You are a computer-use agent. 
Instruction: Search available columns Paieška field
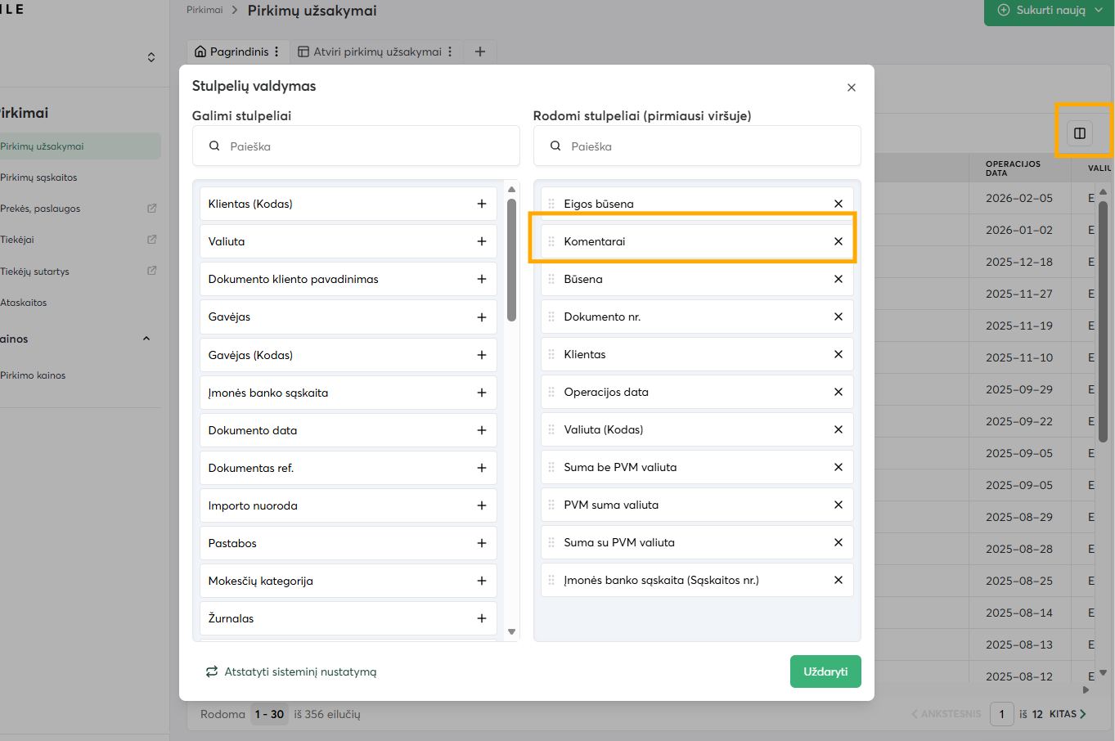click(368, 146)
